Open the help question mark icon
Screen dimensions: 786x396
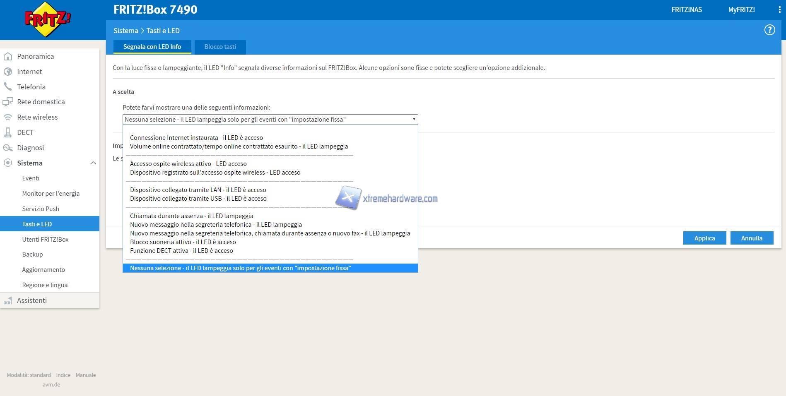[x=769, y=30]
